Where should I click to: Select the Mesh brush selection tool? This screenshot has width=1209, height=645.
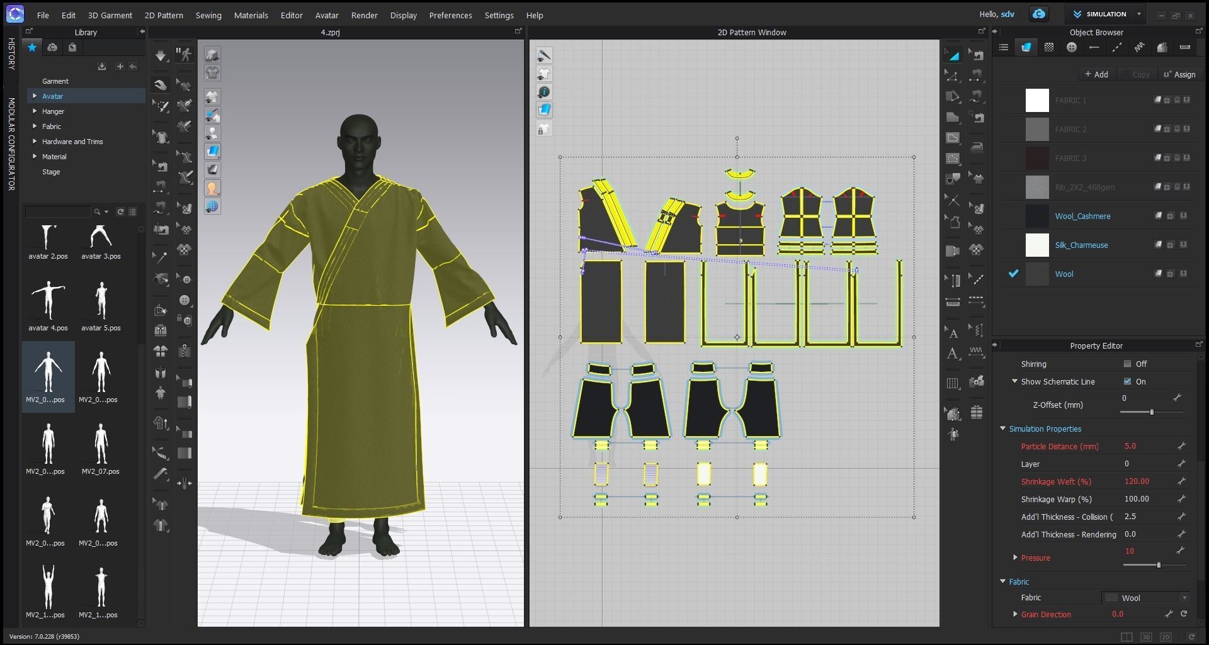161,107
